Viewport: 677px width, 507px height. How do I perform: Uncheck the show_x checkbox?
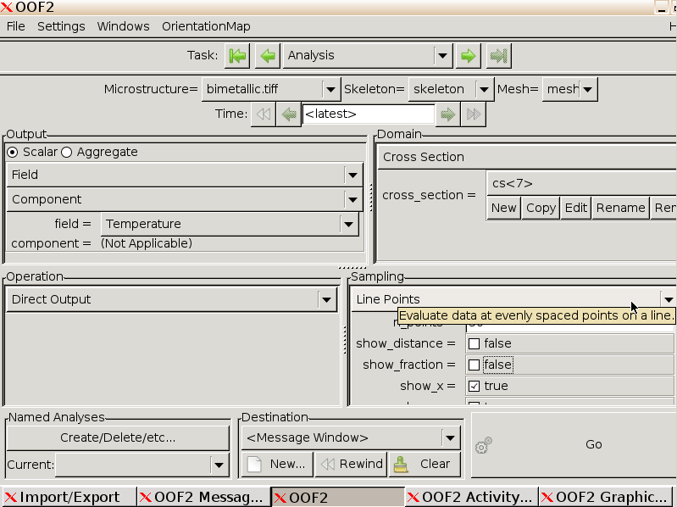474,386
